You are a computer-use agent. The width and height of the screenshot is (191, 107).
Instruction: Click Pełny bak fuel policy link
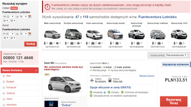pyautogui.click(x=118, y=81)
